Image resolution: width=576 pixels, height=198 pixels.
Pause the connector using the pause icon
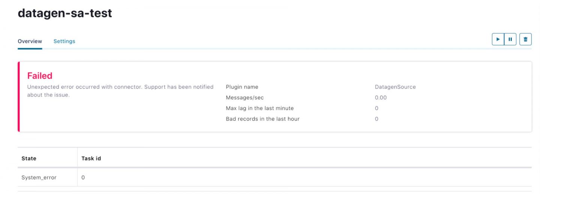[510, 39]
